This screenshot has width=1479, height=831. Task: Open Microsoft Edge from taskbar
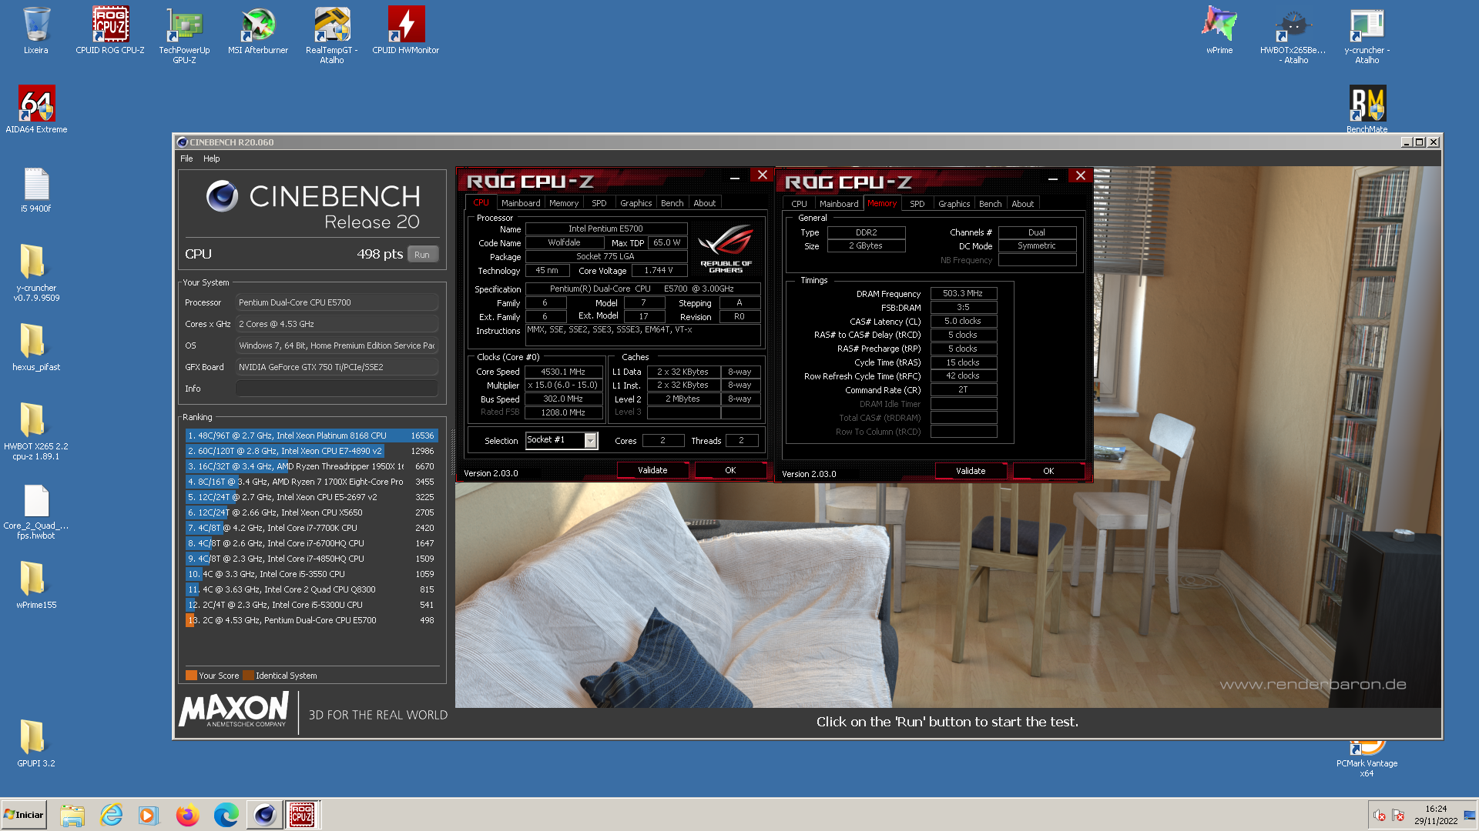(226, 815)
